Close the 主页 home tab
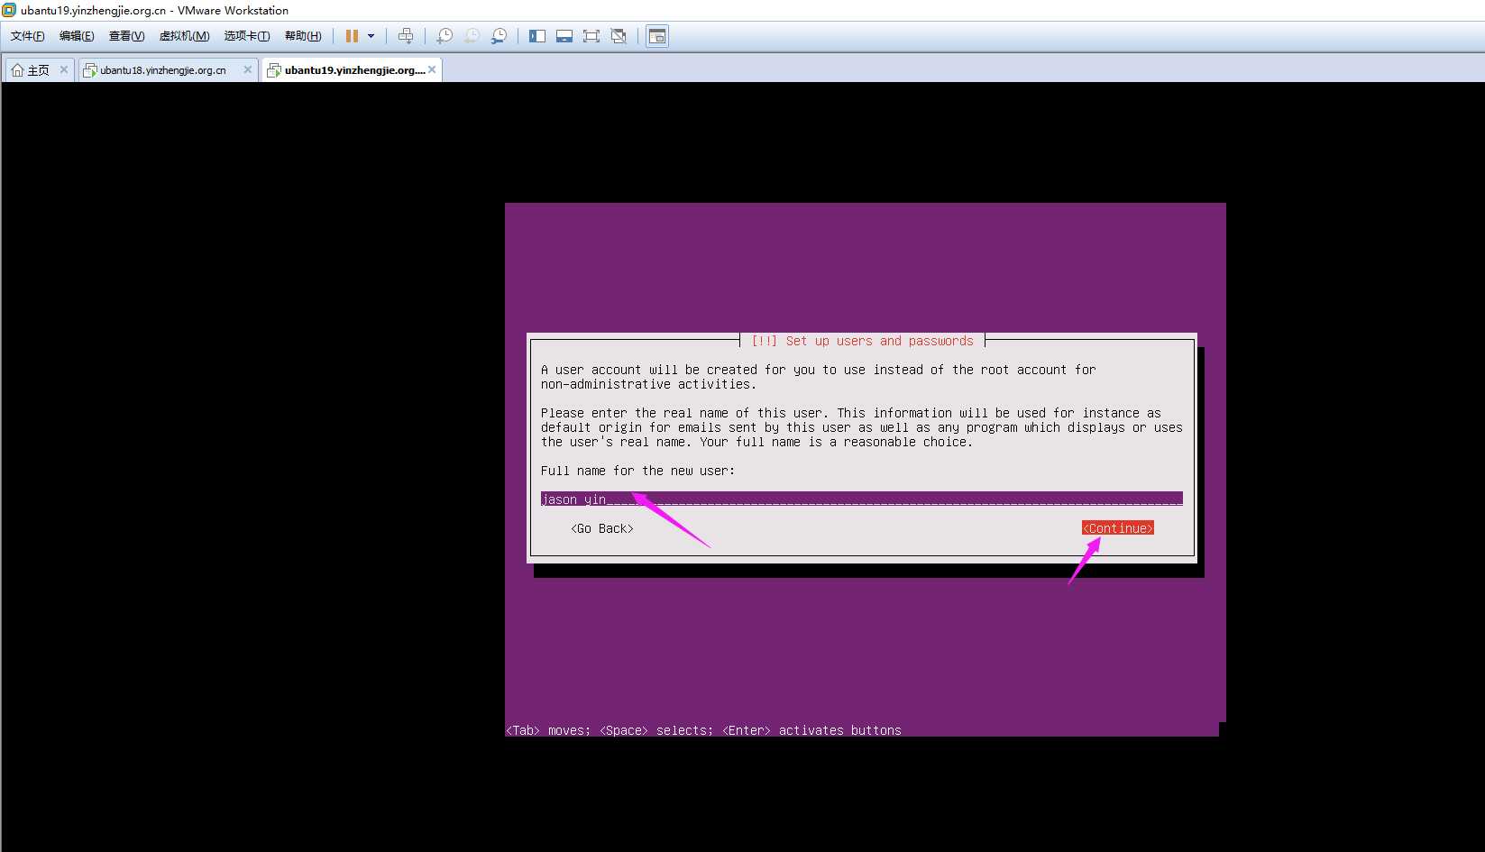Image resolution: width=1485 pixels, height=852 pixels. pos(64,69)
